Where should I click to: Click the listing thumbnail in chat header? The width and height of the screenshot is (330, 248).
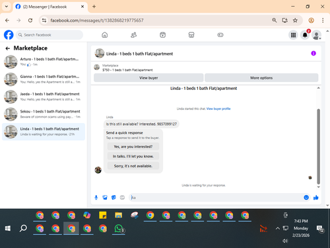point(100,54)
